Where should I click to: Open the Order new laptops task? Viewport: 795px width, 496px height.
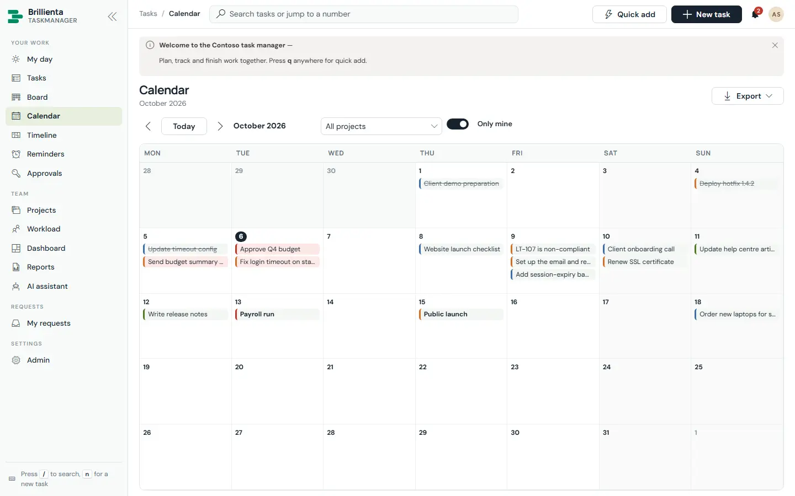pos(737,314)
